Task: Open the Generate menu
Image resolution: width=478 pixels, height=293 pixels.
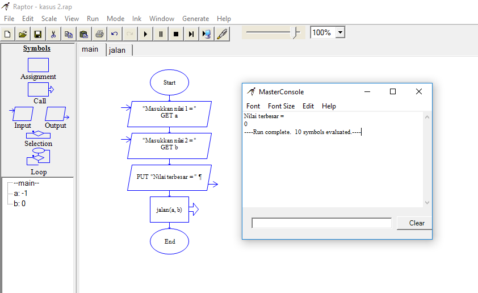Action: click(x=196, y=19)
